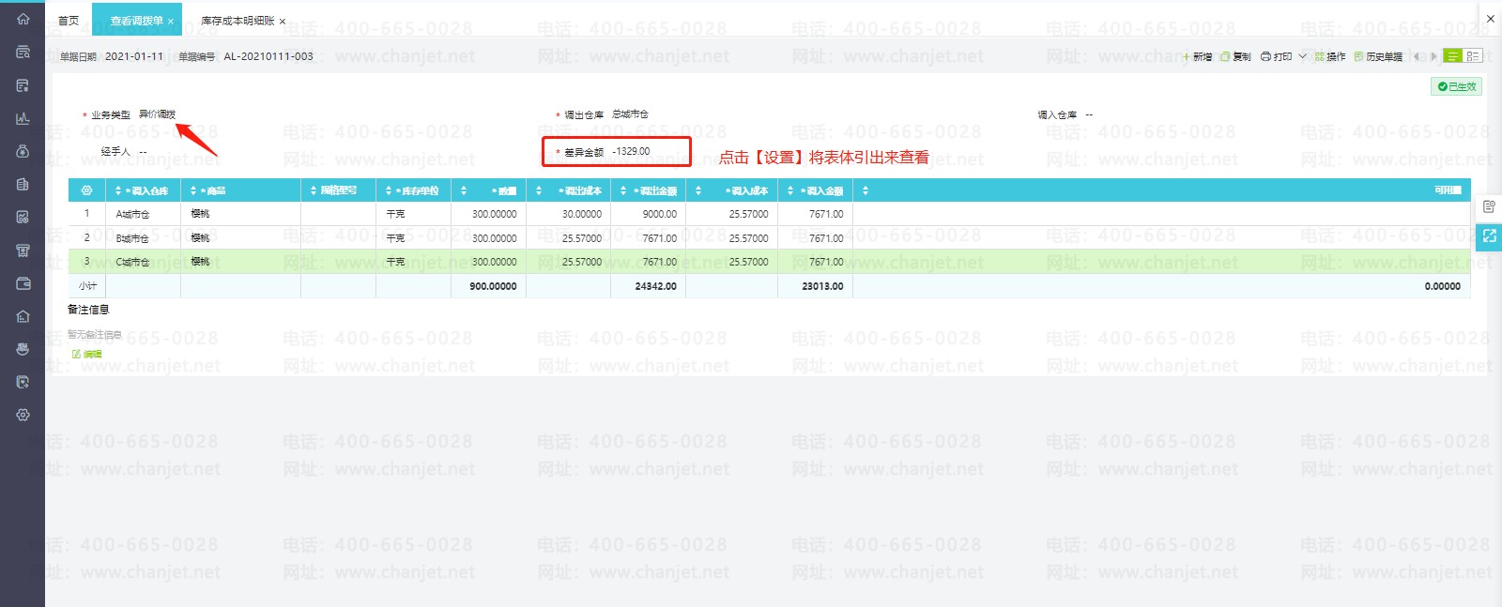Open 历史单据 history documents

pyautogui.click(x=1378, y=56)
